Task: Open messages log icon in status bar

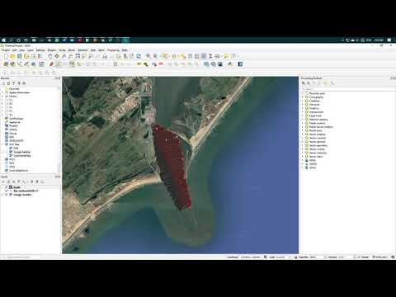Action: click(x=393, y=257)
